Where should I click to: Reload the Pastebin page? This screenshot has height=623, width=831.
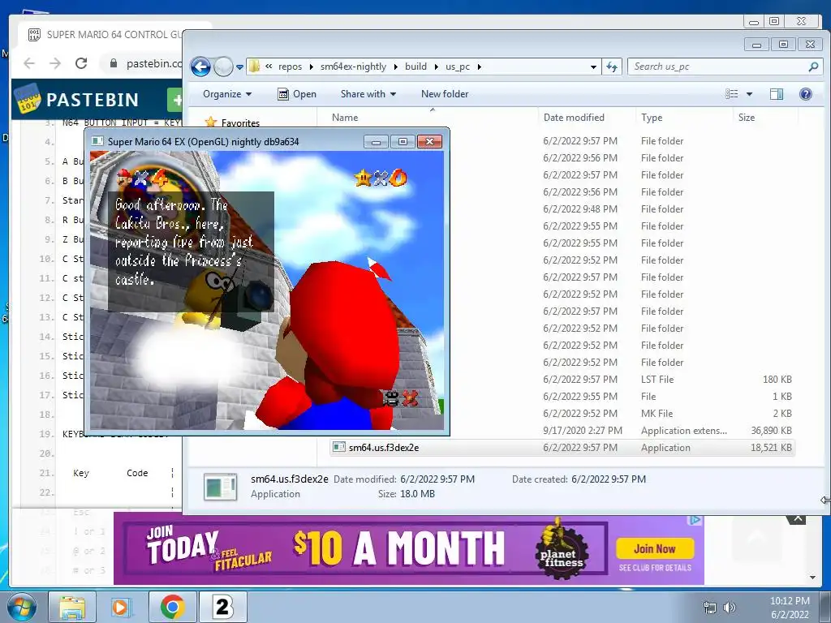81,63
